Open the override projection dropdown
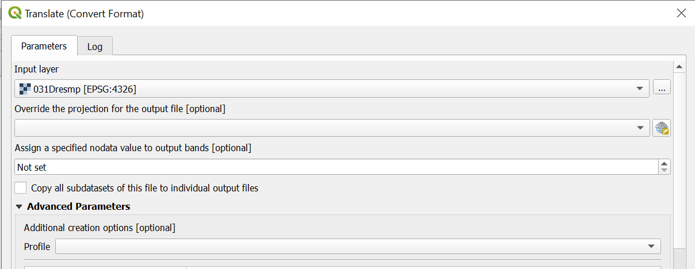The width and height of the screenshot is (695, 269). [640, 128]
